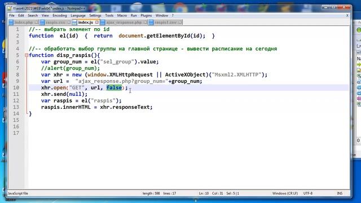Click xhr.send(null); in the code
The height and width of the screenshot is (203, 361).
(x=64, y=94)
